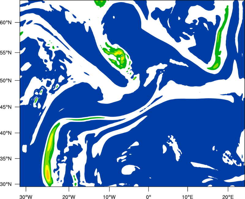Click the 20°E longitude label
Viewport: 245px width, 199px height.
(228, 197)
